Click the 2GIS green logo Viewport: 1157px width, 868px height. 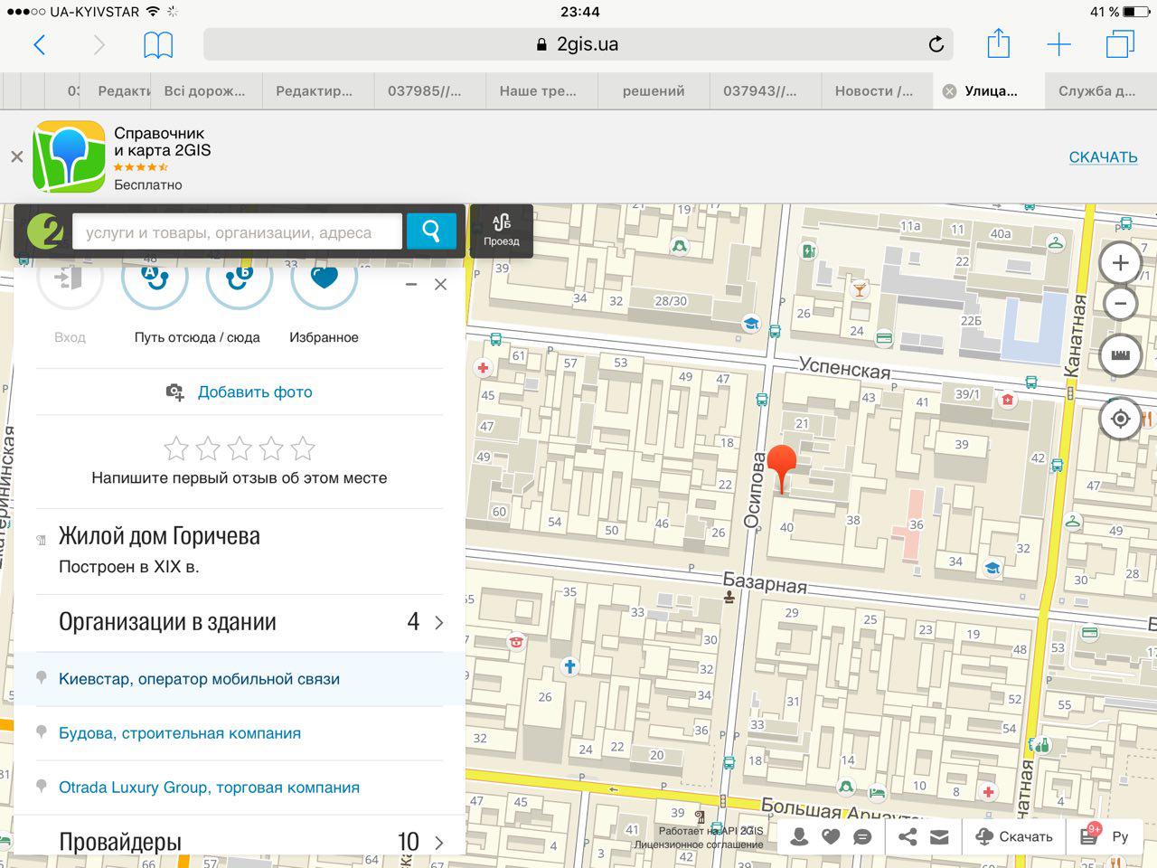click(x=45, y=231)
